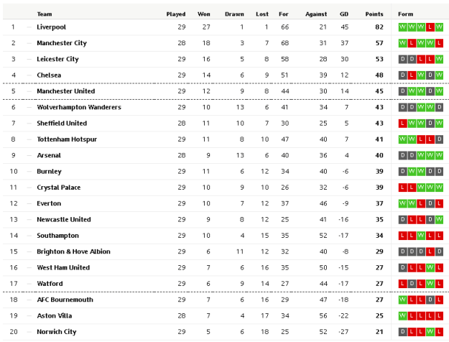Click the Points column header
Viewport: 449px width, 342px height.
tap(374, 14)
